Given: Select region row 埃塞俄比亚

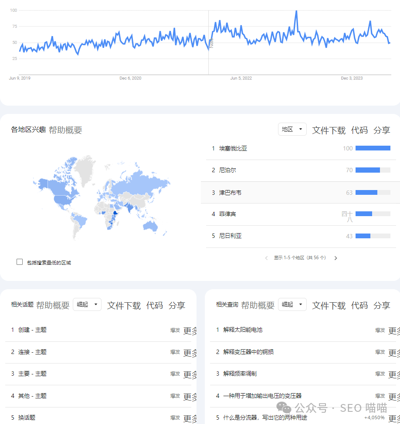Looking at the screenshot, I should (x=301, y=148).
